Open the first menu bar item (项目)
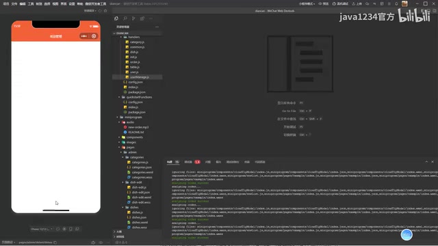 click(6, 4)
